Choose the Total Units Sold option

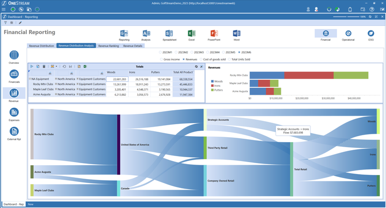click(229, 59)
